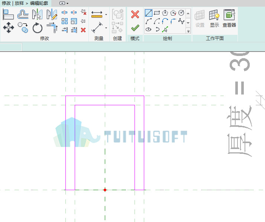Select Trim/Extend to Corner tool
The width and height of the screenshot is (265, 222).
(x=52, y=27)
